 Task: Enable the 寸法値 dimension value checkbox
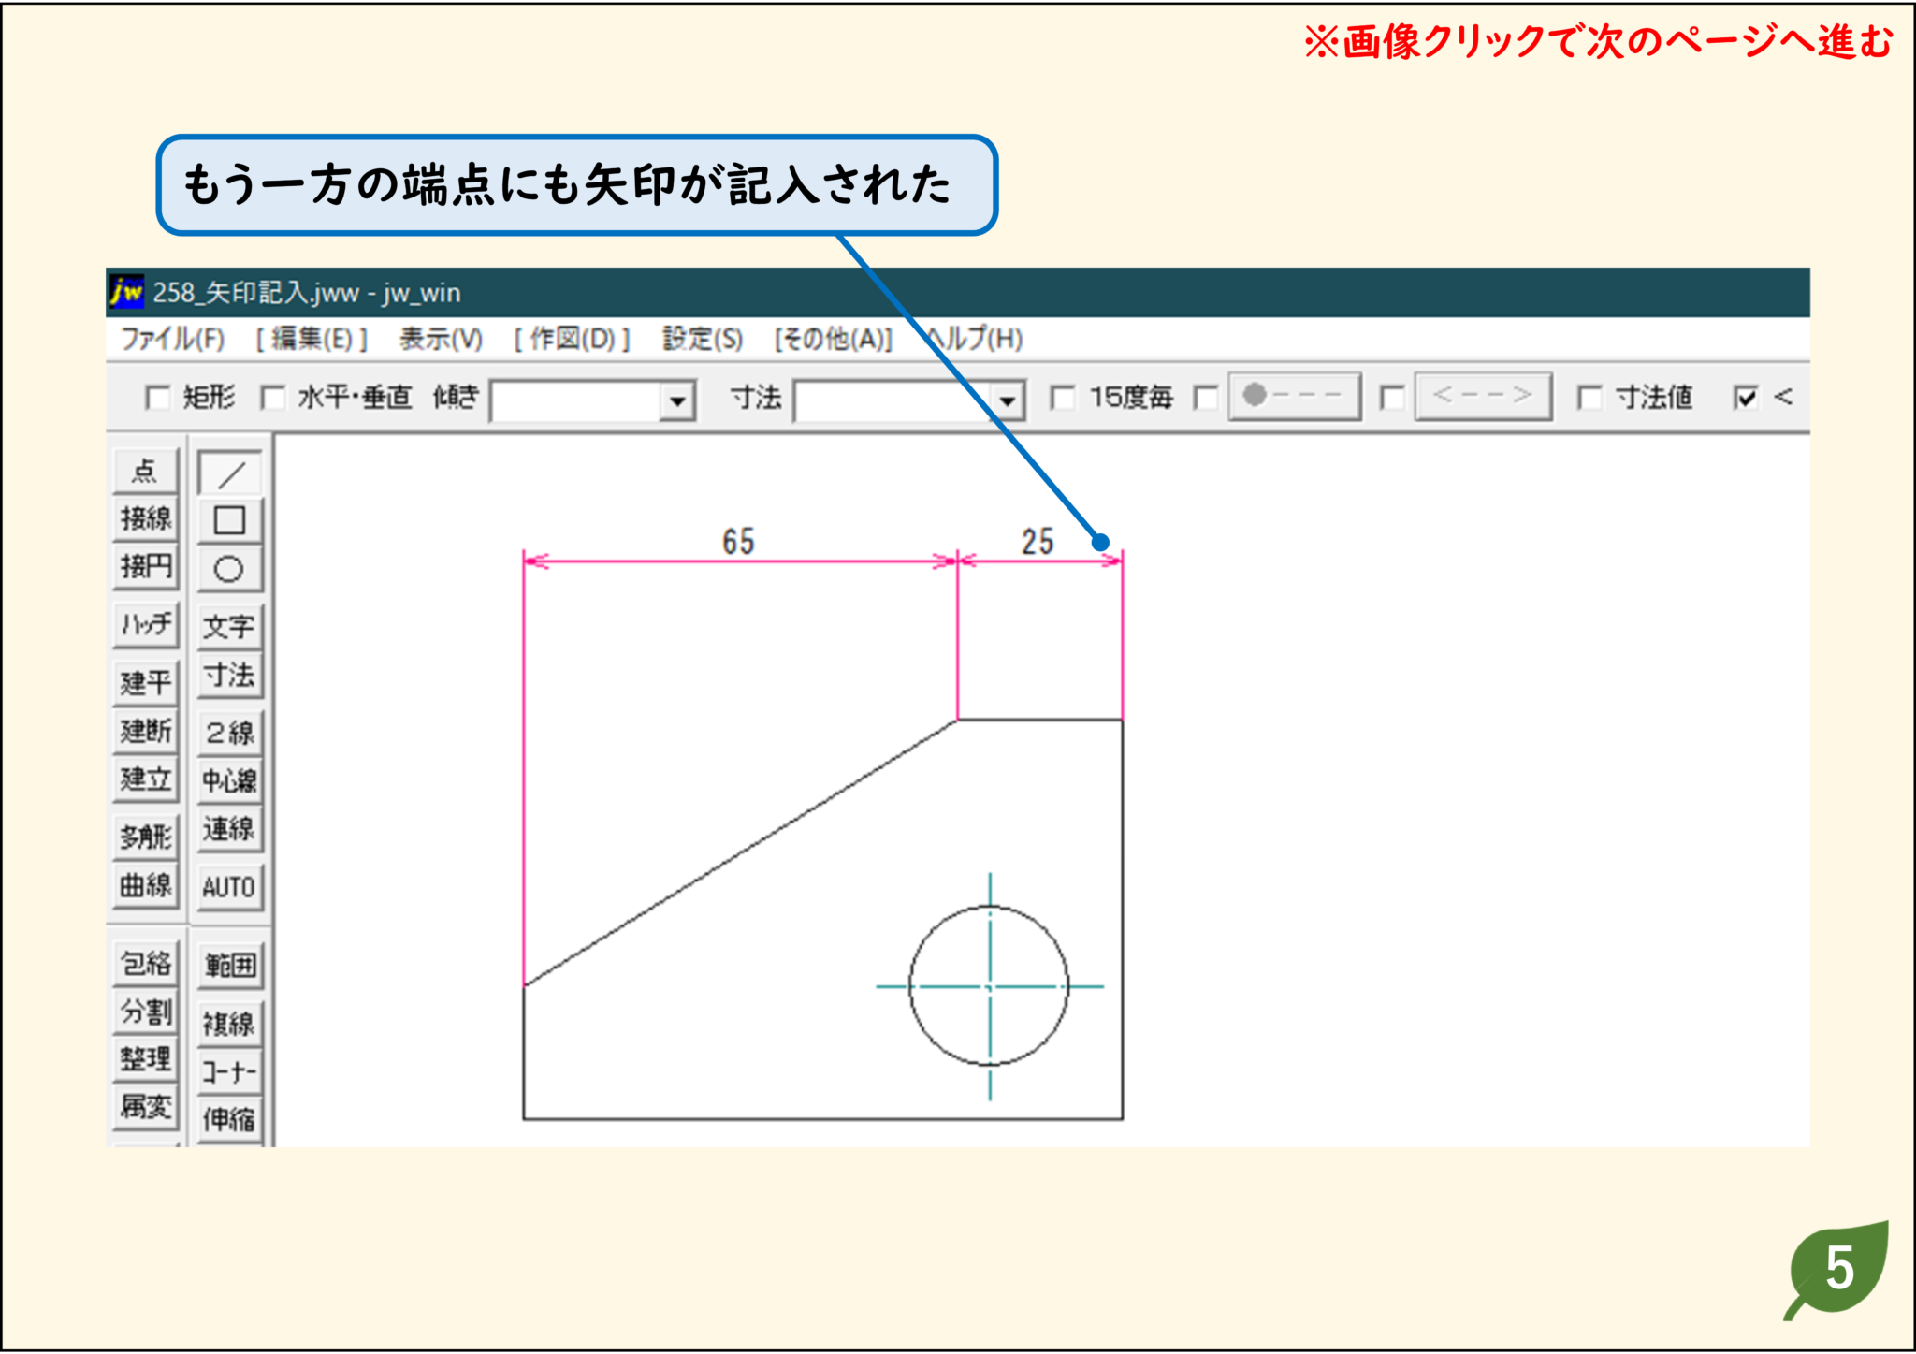pyautogui.click(x=1588, y=397)
